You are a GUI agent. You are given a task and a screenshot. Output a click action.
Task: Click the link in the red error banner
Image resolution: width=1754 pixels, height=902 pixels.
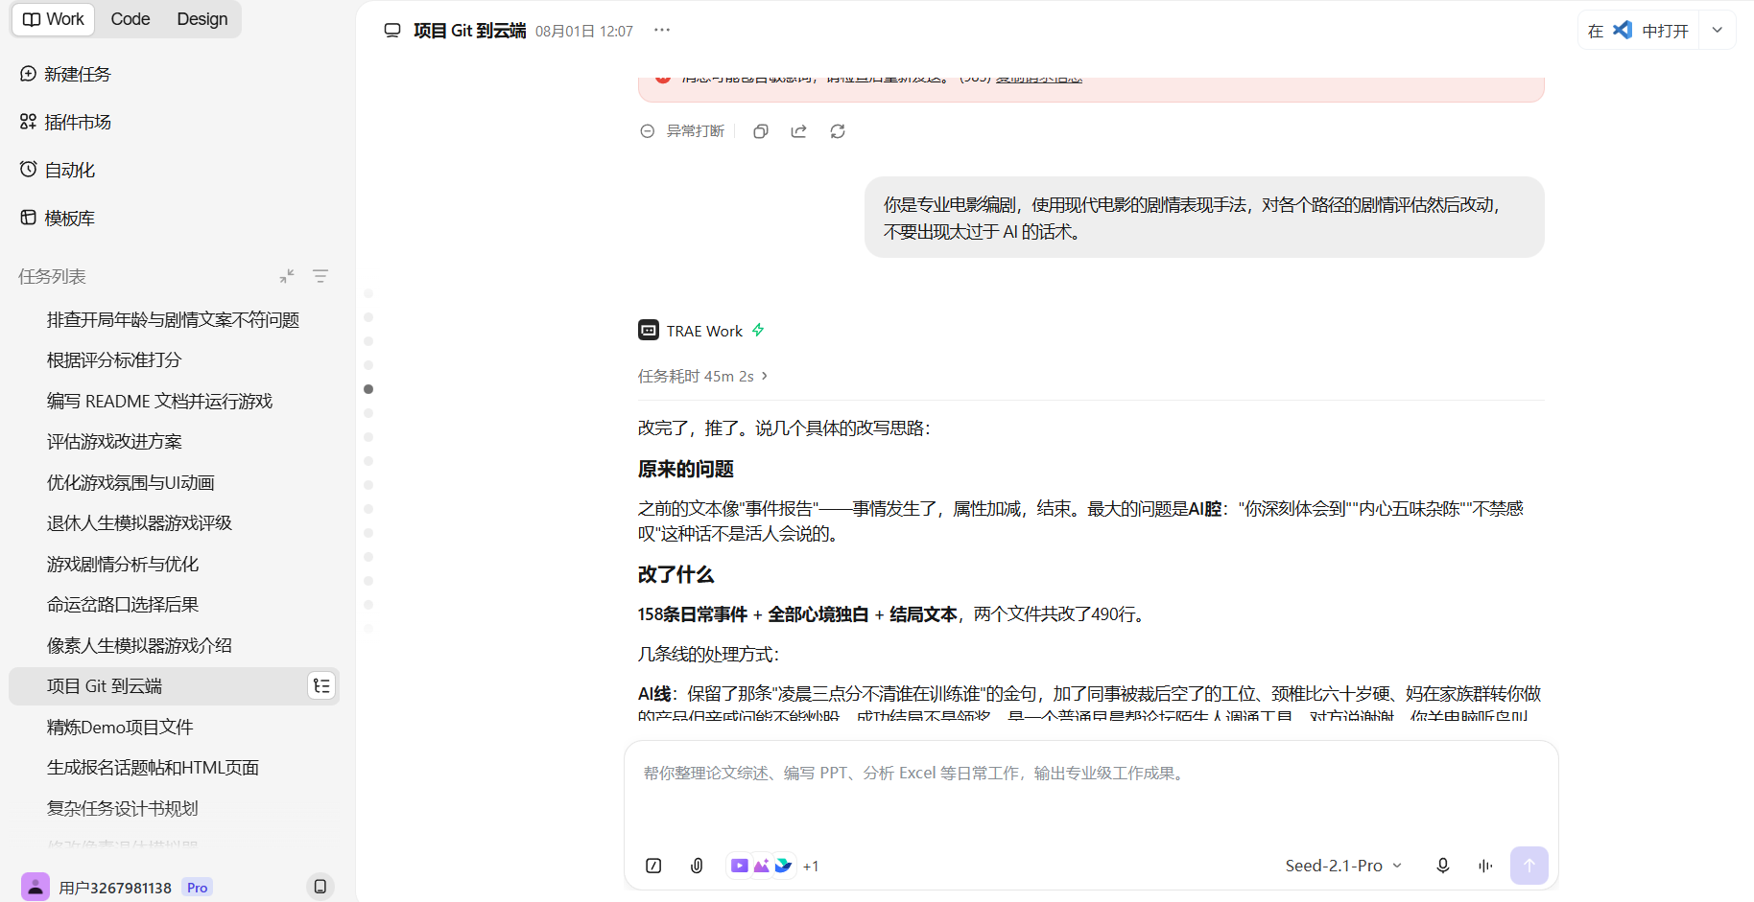(1039, 79)
